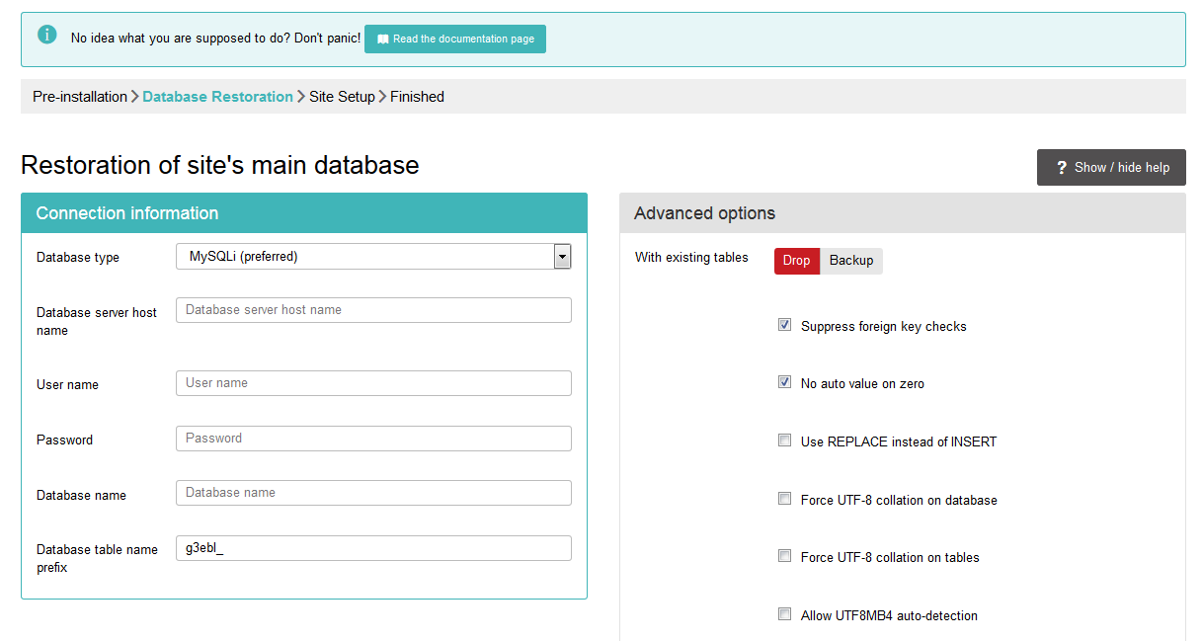The width and height of the screenshot is (1202, 641).
Task: Uncheck Suppress foreign key checks
Action: (x=784, y=325)
